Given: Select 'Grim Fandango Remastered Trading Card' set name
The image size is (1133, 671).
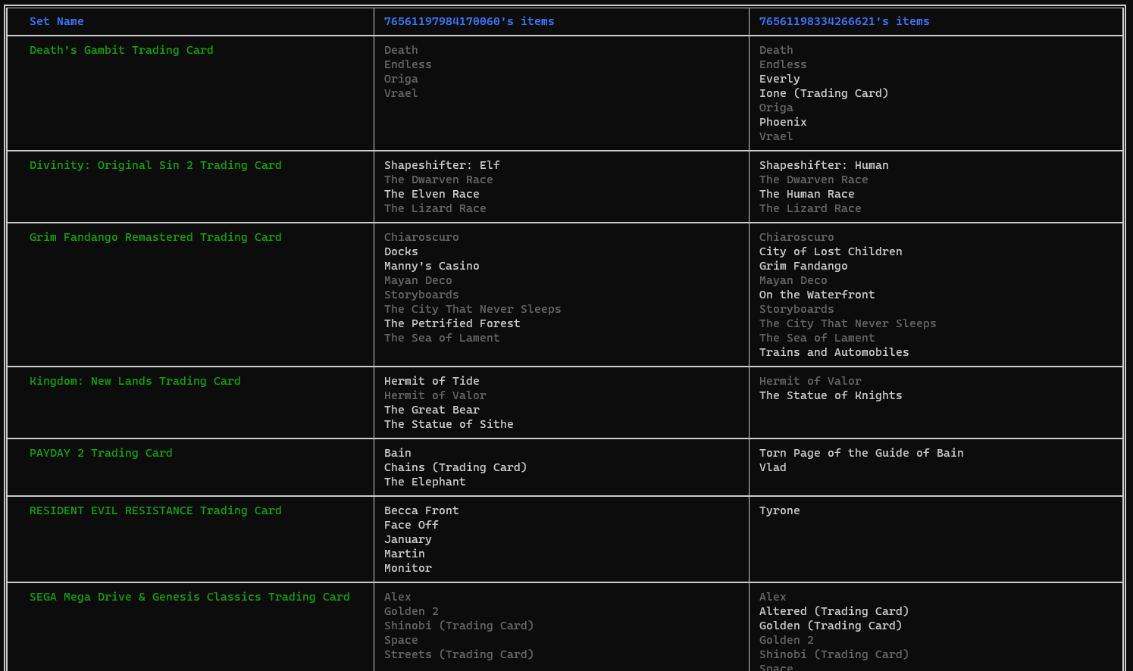Looking at the screenshot, I should (x=155, y=237).
